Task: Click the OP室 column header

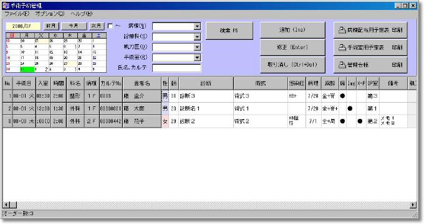Action: [x=372, y=83]
